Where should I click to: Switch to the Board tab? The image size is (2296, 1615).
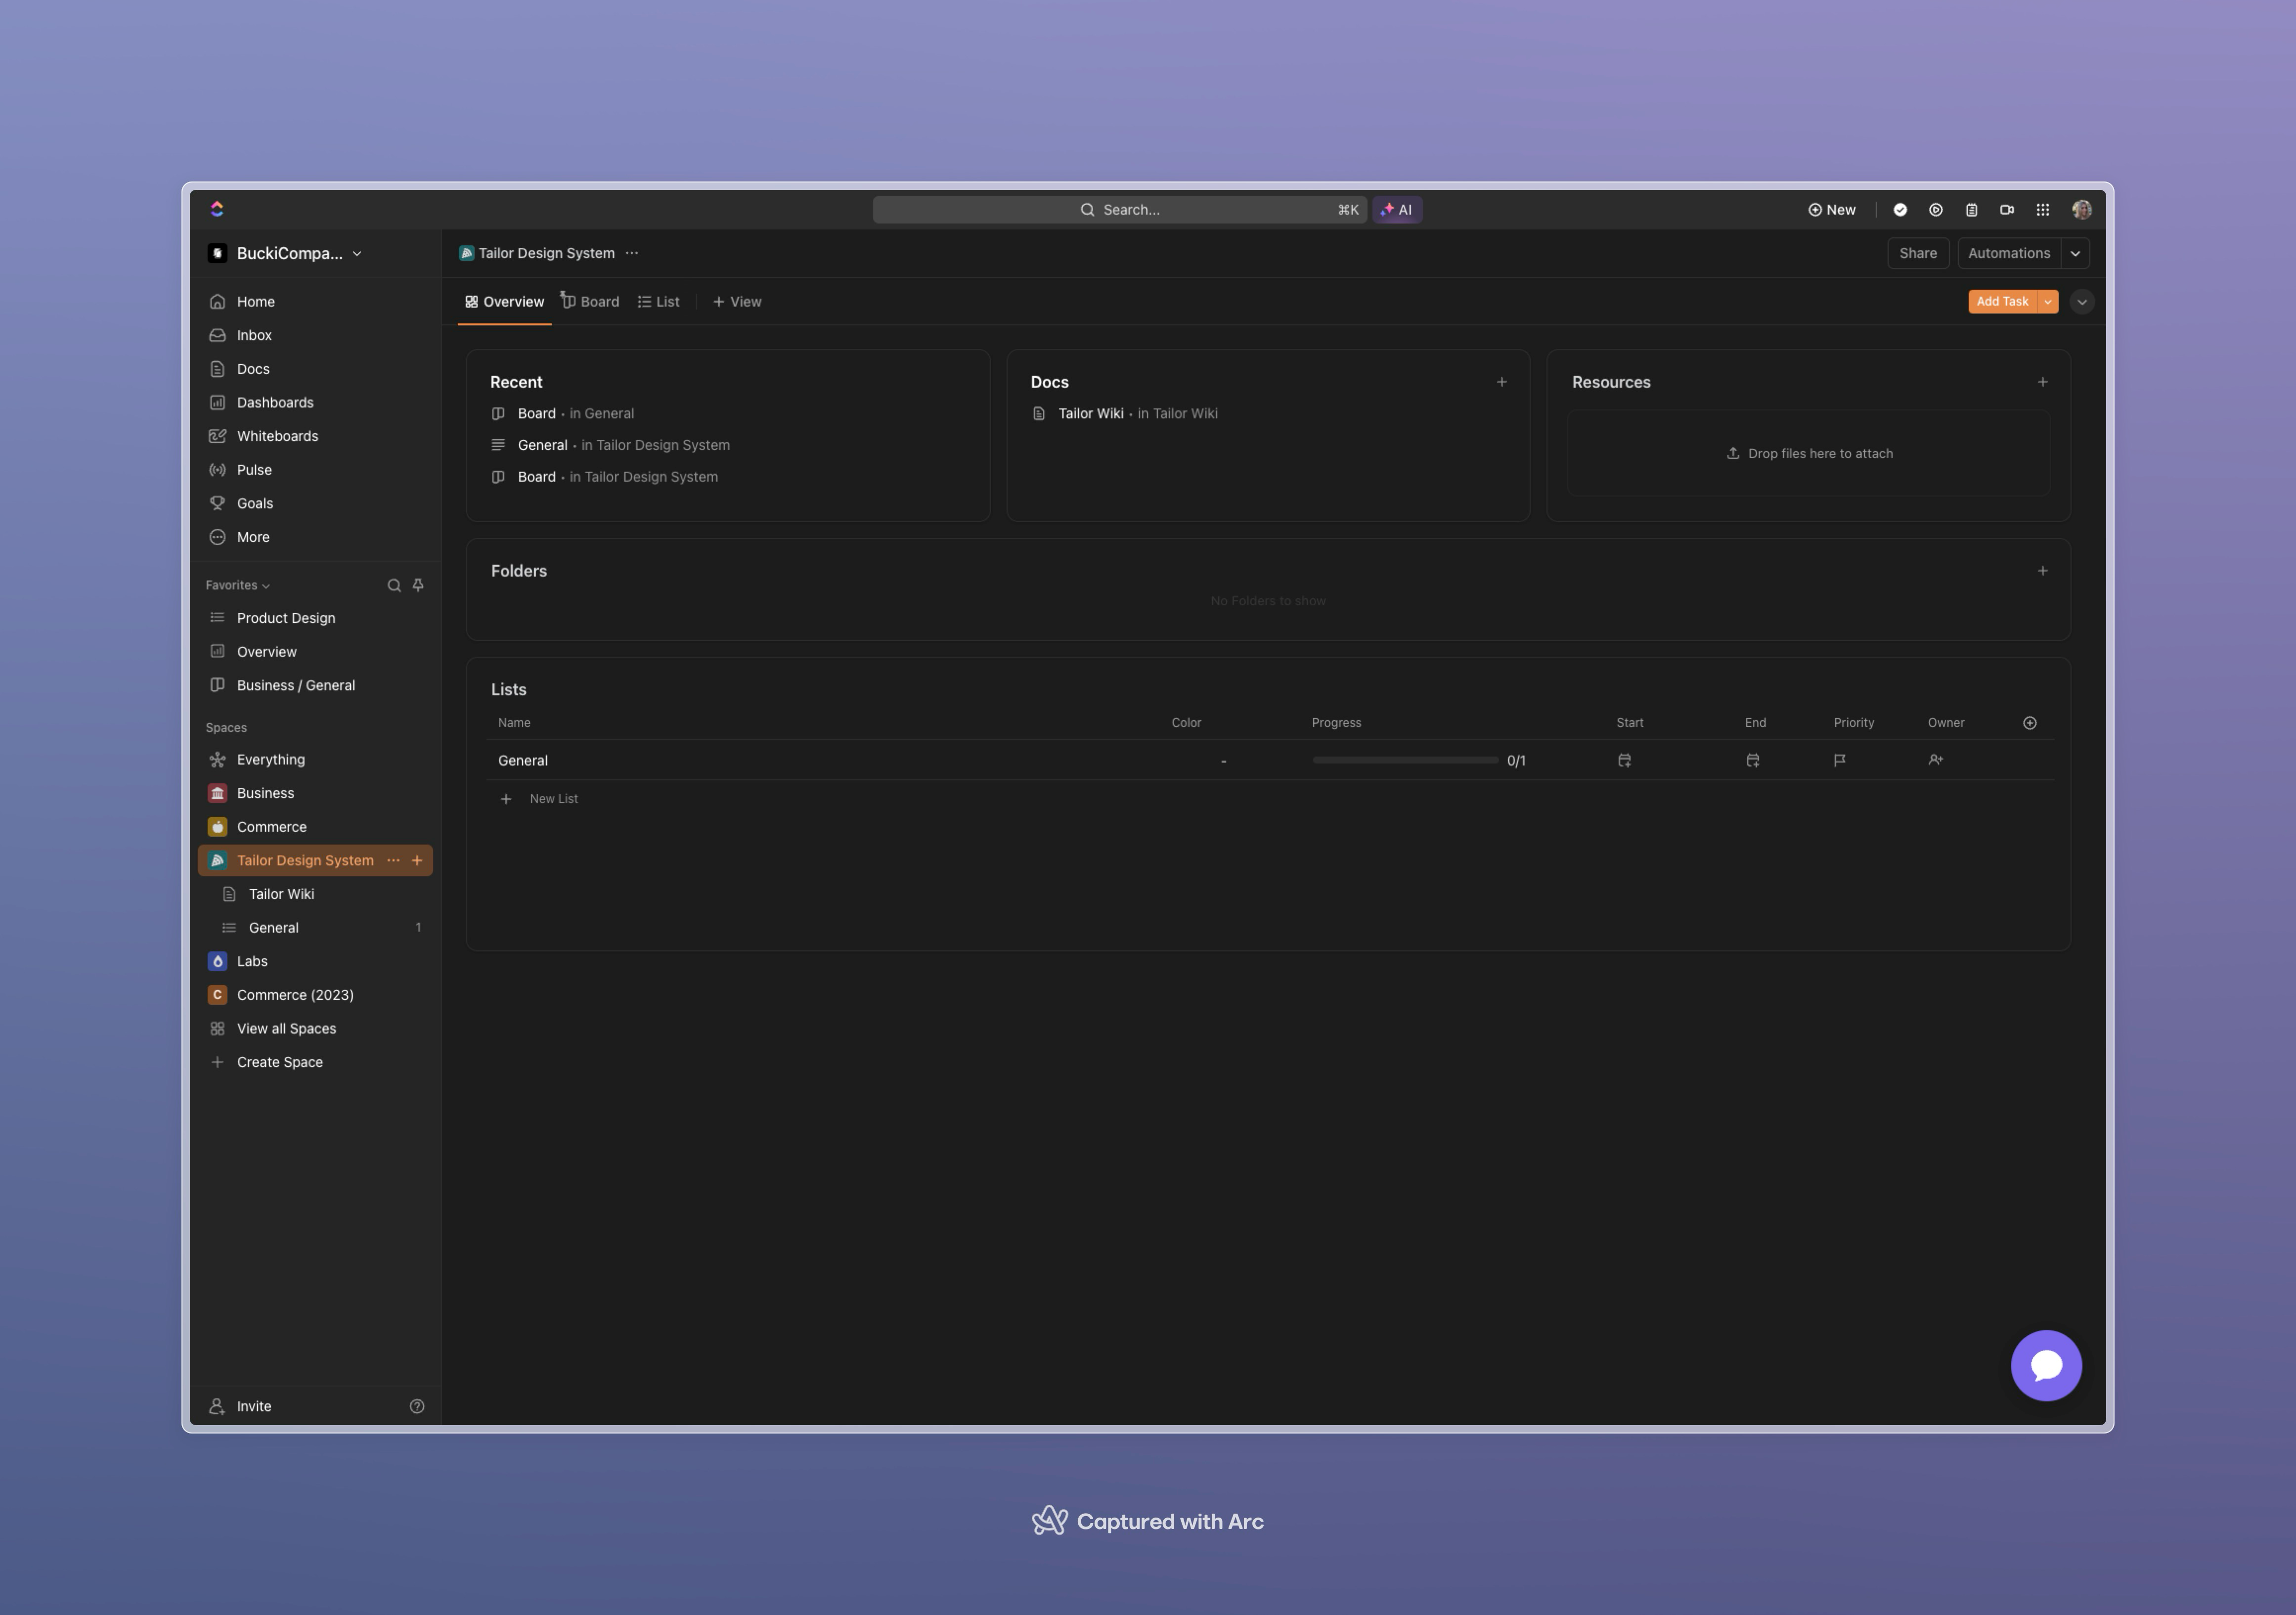[x=590, y=301]
